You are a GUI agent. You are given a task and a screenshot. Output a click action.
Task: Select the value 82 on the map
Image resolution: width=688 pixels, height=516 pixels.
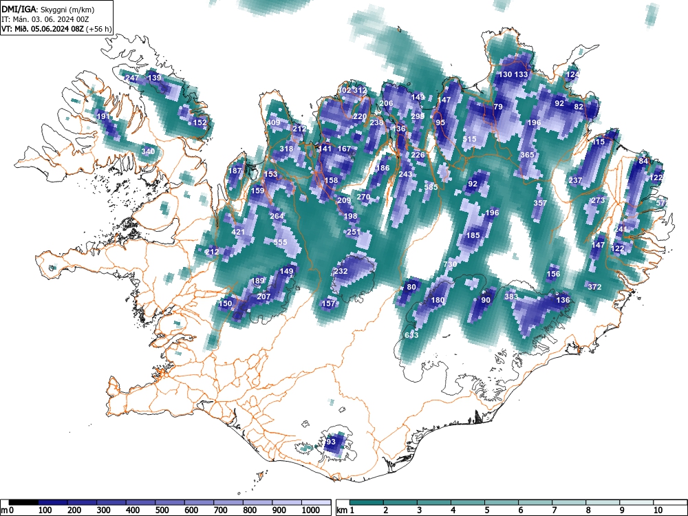[x=579, y=107]
